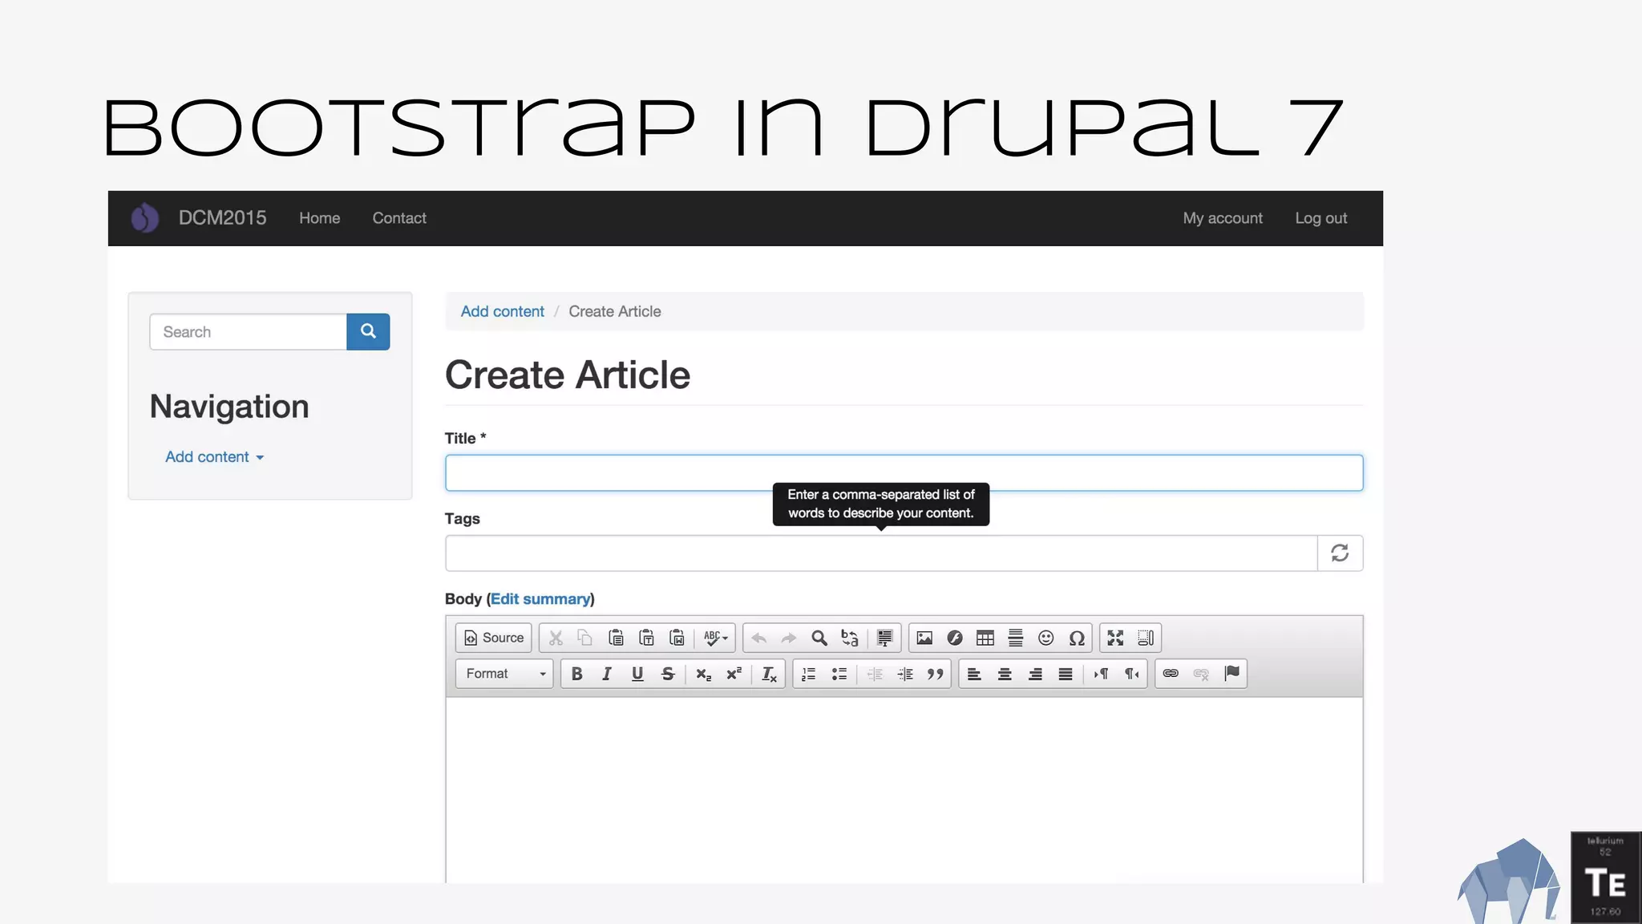Toggle the Source view button
The height and width of the screenshot is (924, 1642).
pyautogui.click(x=494, y=638)
